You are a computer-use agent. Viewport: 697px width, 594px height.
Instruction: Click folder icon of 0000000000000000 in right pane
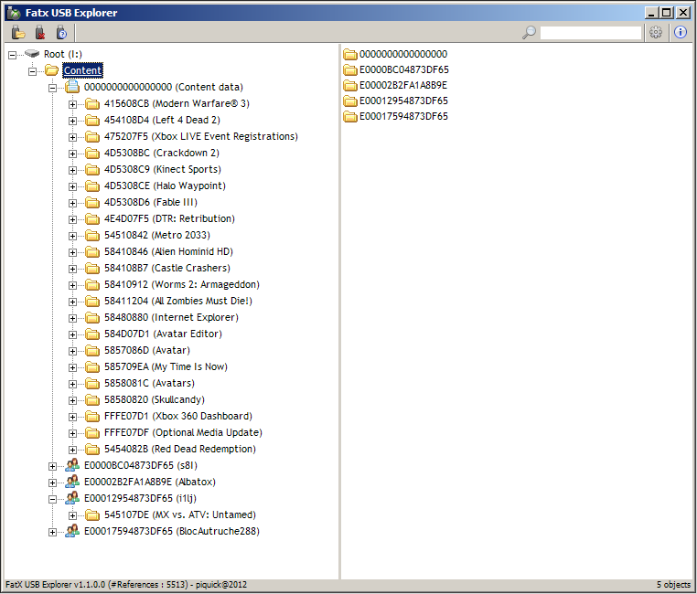point(350,54)
